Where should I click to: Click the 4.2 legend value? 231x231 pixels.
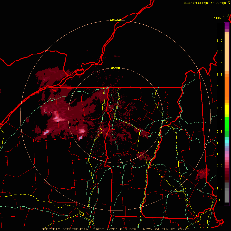pyautogui.click(x=219, y=109)
